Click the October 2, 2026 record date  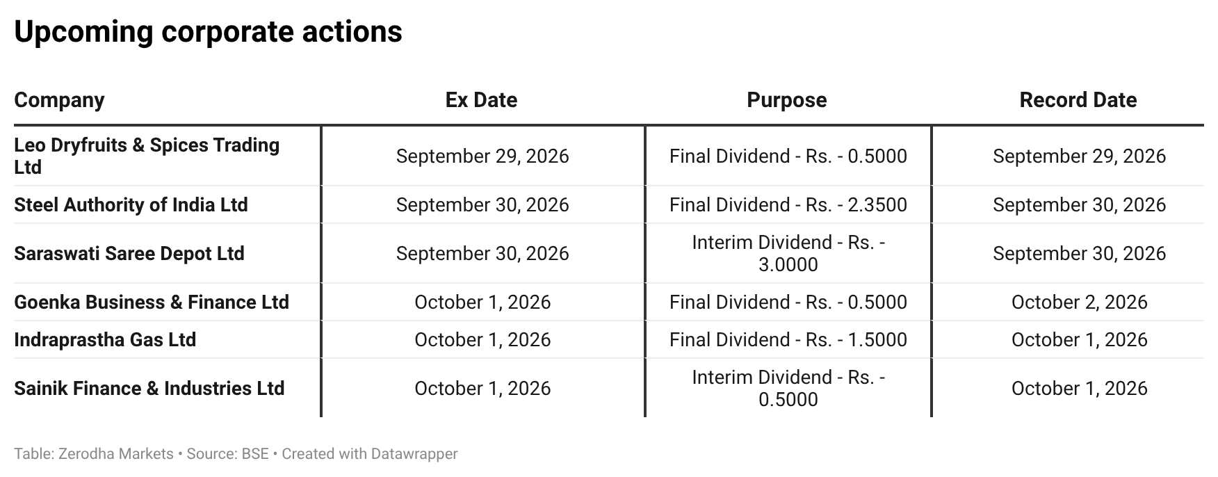coord(1079,302)
